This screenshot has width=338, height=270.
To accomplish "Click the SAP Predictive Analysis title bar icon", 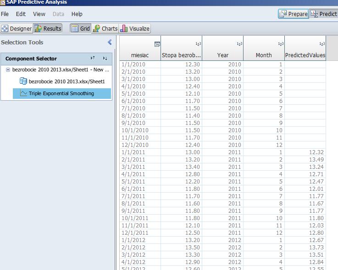I will (x=2, y=3).
